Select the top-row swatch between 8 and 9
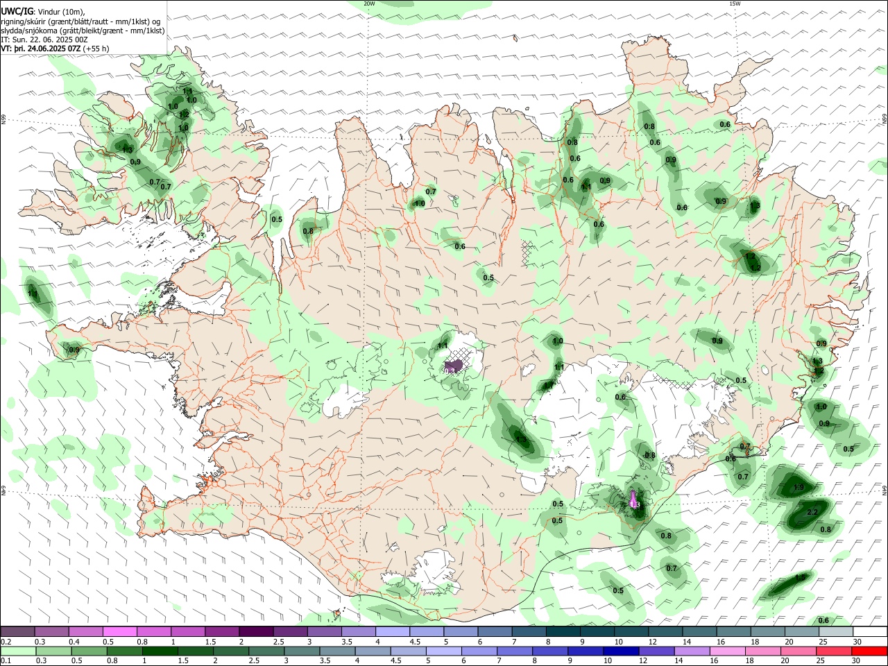Viewport: 888px width, 666px height. pos(562,632)
